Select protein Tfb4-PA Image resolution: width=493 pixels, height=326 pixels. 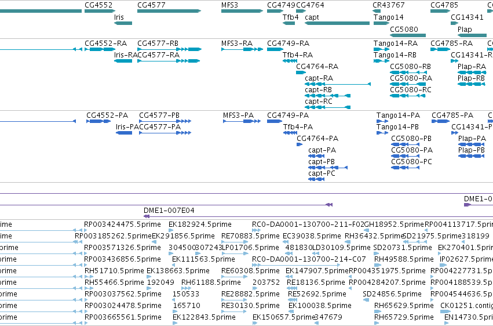click(x=290, y=133)
